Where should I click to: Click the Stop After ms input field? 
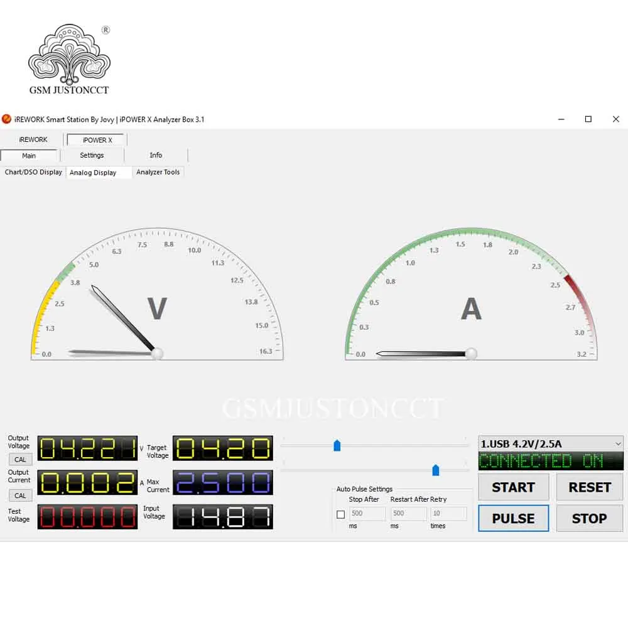367,514
